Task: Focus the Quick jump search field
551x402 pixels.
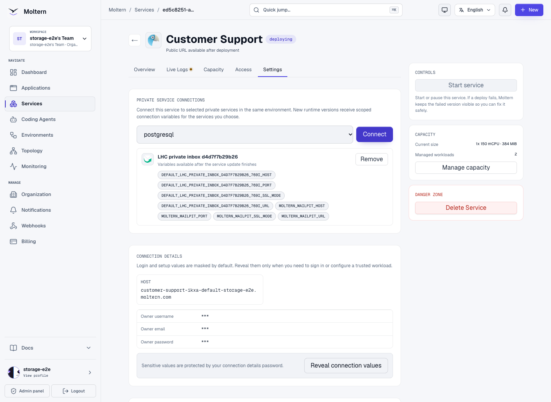Action: pos(326,10)
